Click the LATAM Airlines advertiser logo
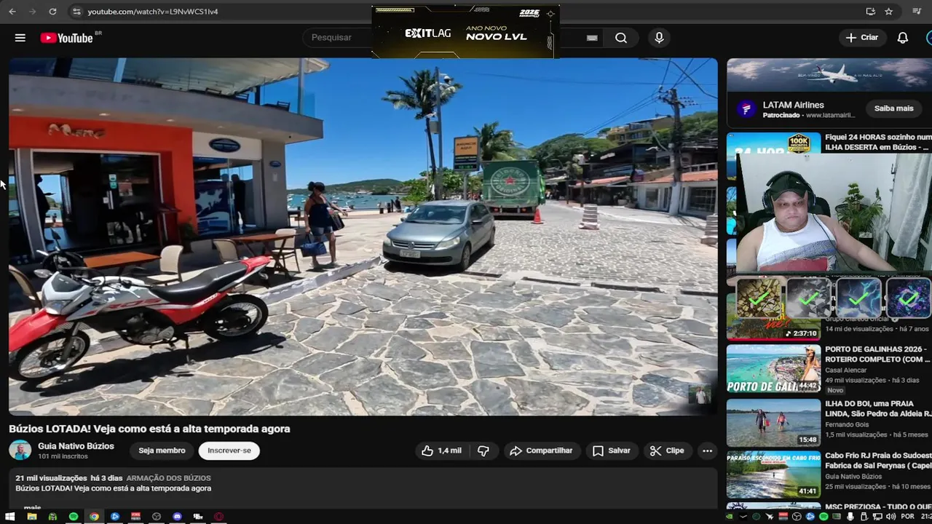 point(746,109)
